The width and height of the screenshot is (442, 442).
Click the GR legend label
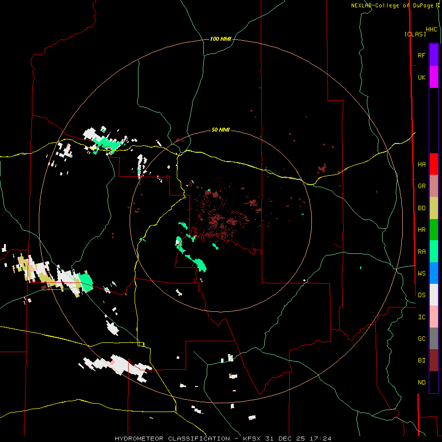421,186
